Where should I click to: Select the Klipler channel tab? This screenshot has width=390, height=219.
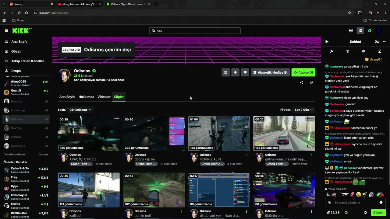(119, 97)
